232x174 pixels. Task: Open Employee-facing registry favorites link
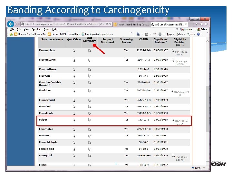point(97,34)
